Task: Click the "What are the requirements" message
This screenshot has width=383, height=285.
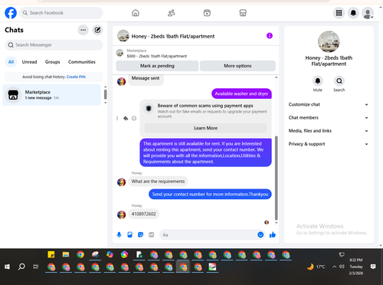Action: (x=158, y=182)
